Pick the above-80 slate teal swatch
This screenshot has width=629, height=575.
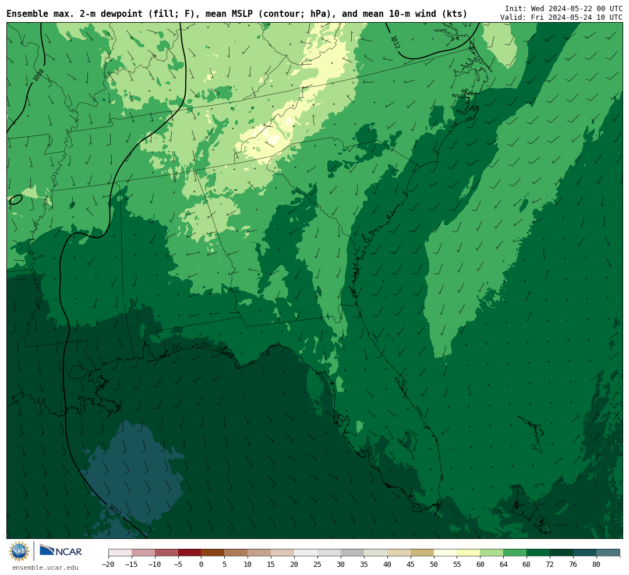[608, 553]
